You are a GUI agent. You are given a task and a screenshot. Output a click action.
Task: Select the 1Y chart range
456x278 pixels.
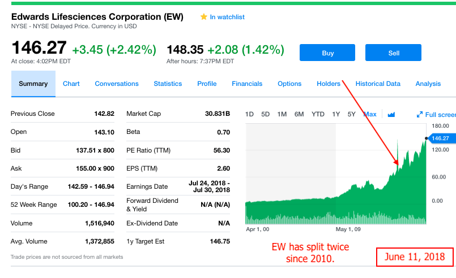pos(336,114)
